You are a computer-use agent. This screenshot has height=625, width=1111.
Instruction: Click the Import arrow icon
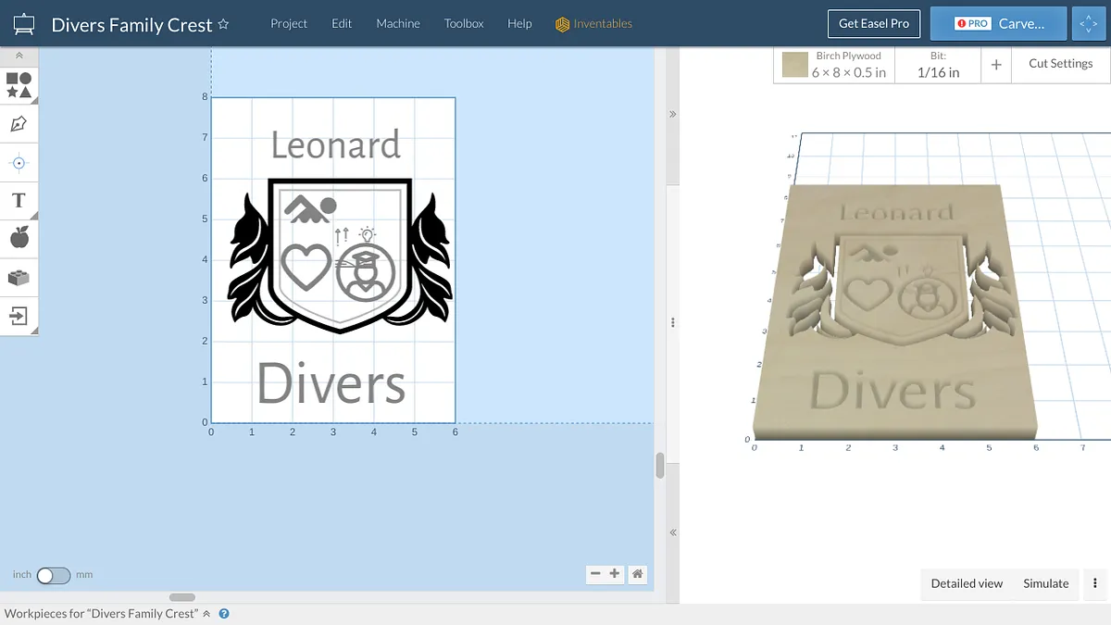pos(19,316)
